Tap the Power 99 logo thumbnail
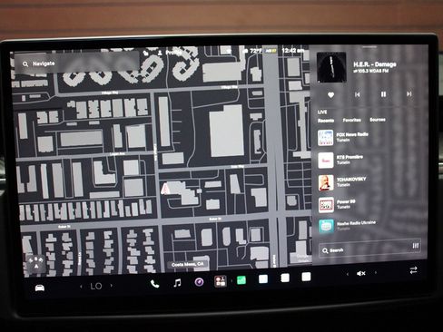Screen dimensions: 443x332 click(x=326, y=205)
